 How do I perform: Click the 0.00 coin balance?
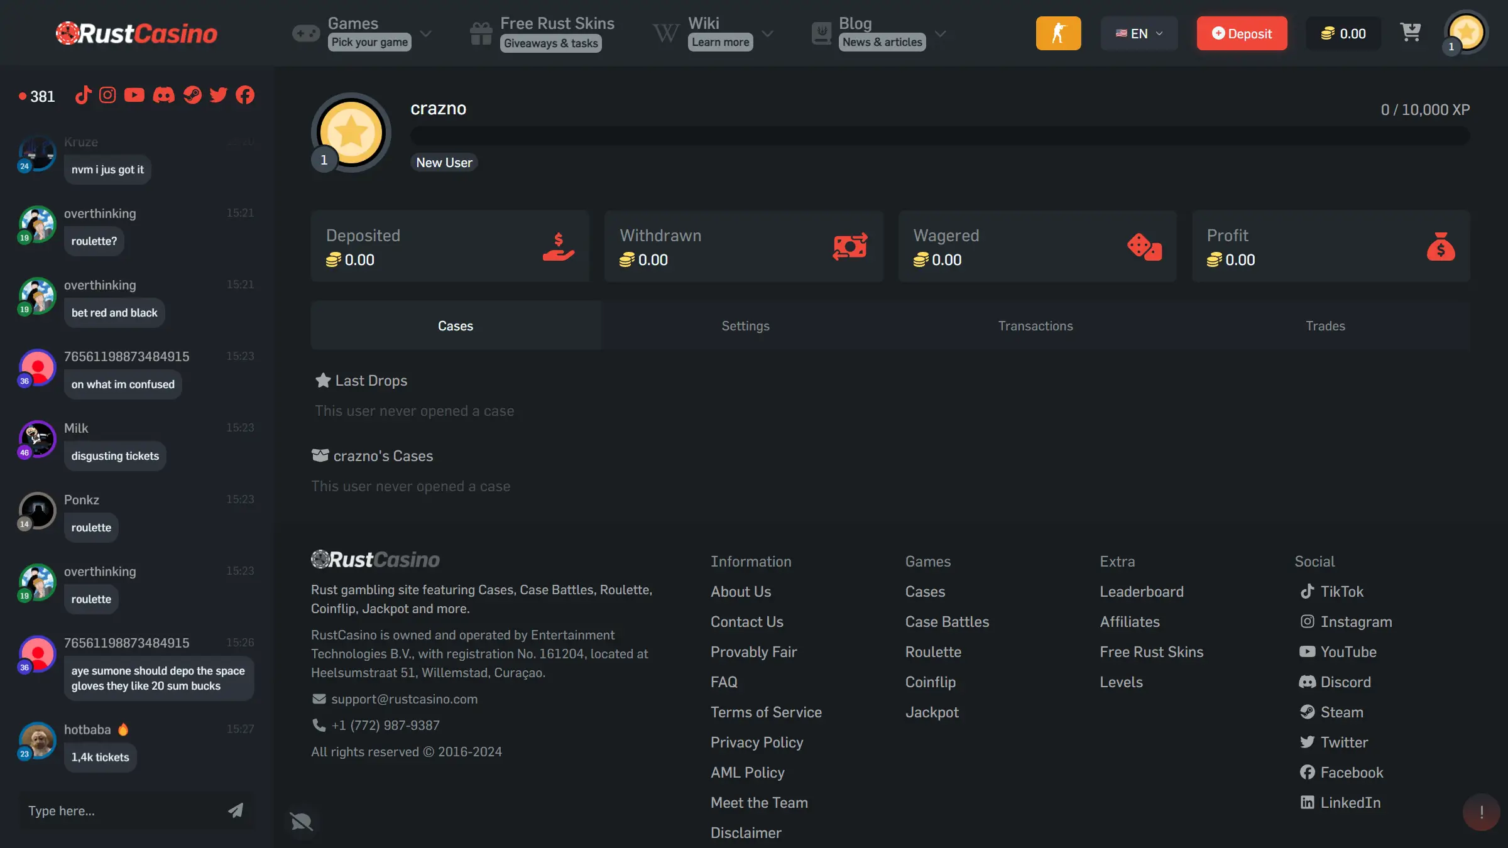click(x=1343, y=33)
